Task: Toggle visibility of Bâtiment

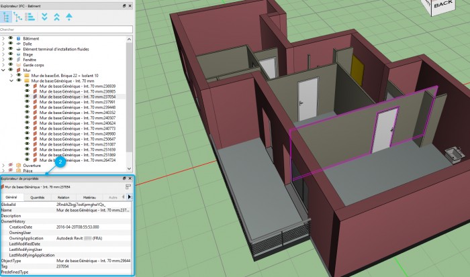Action: (11, 38)
